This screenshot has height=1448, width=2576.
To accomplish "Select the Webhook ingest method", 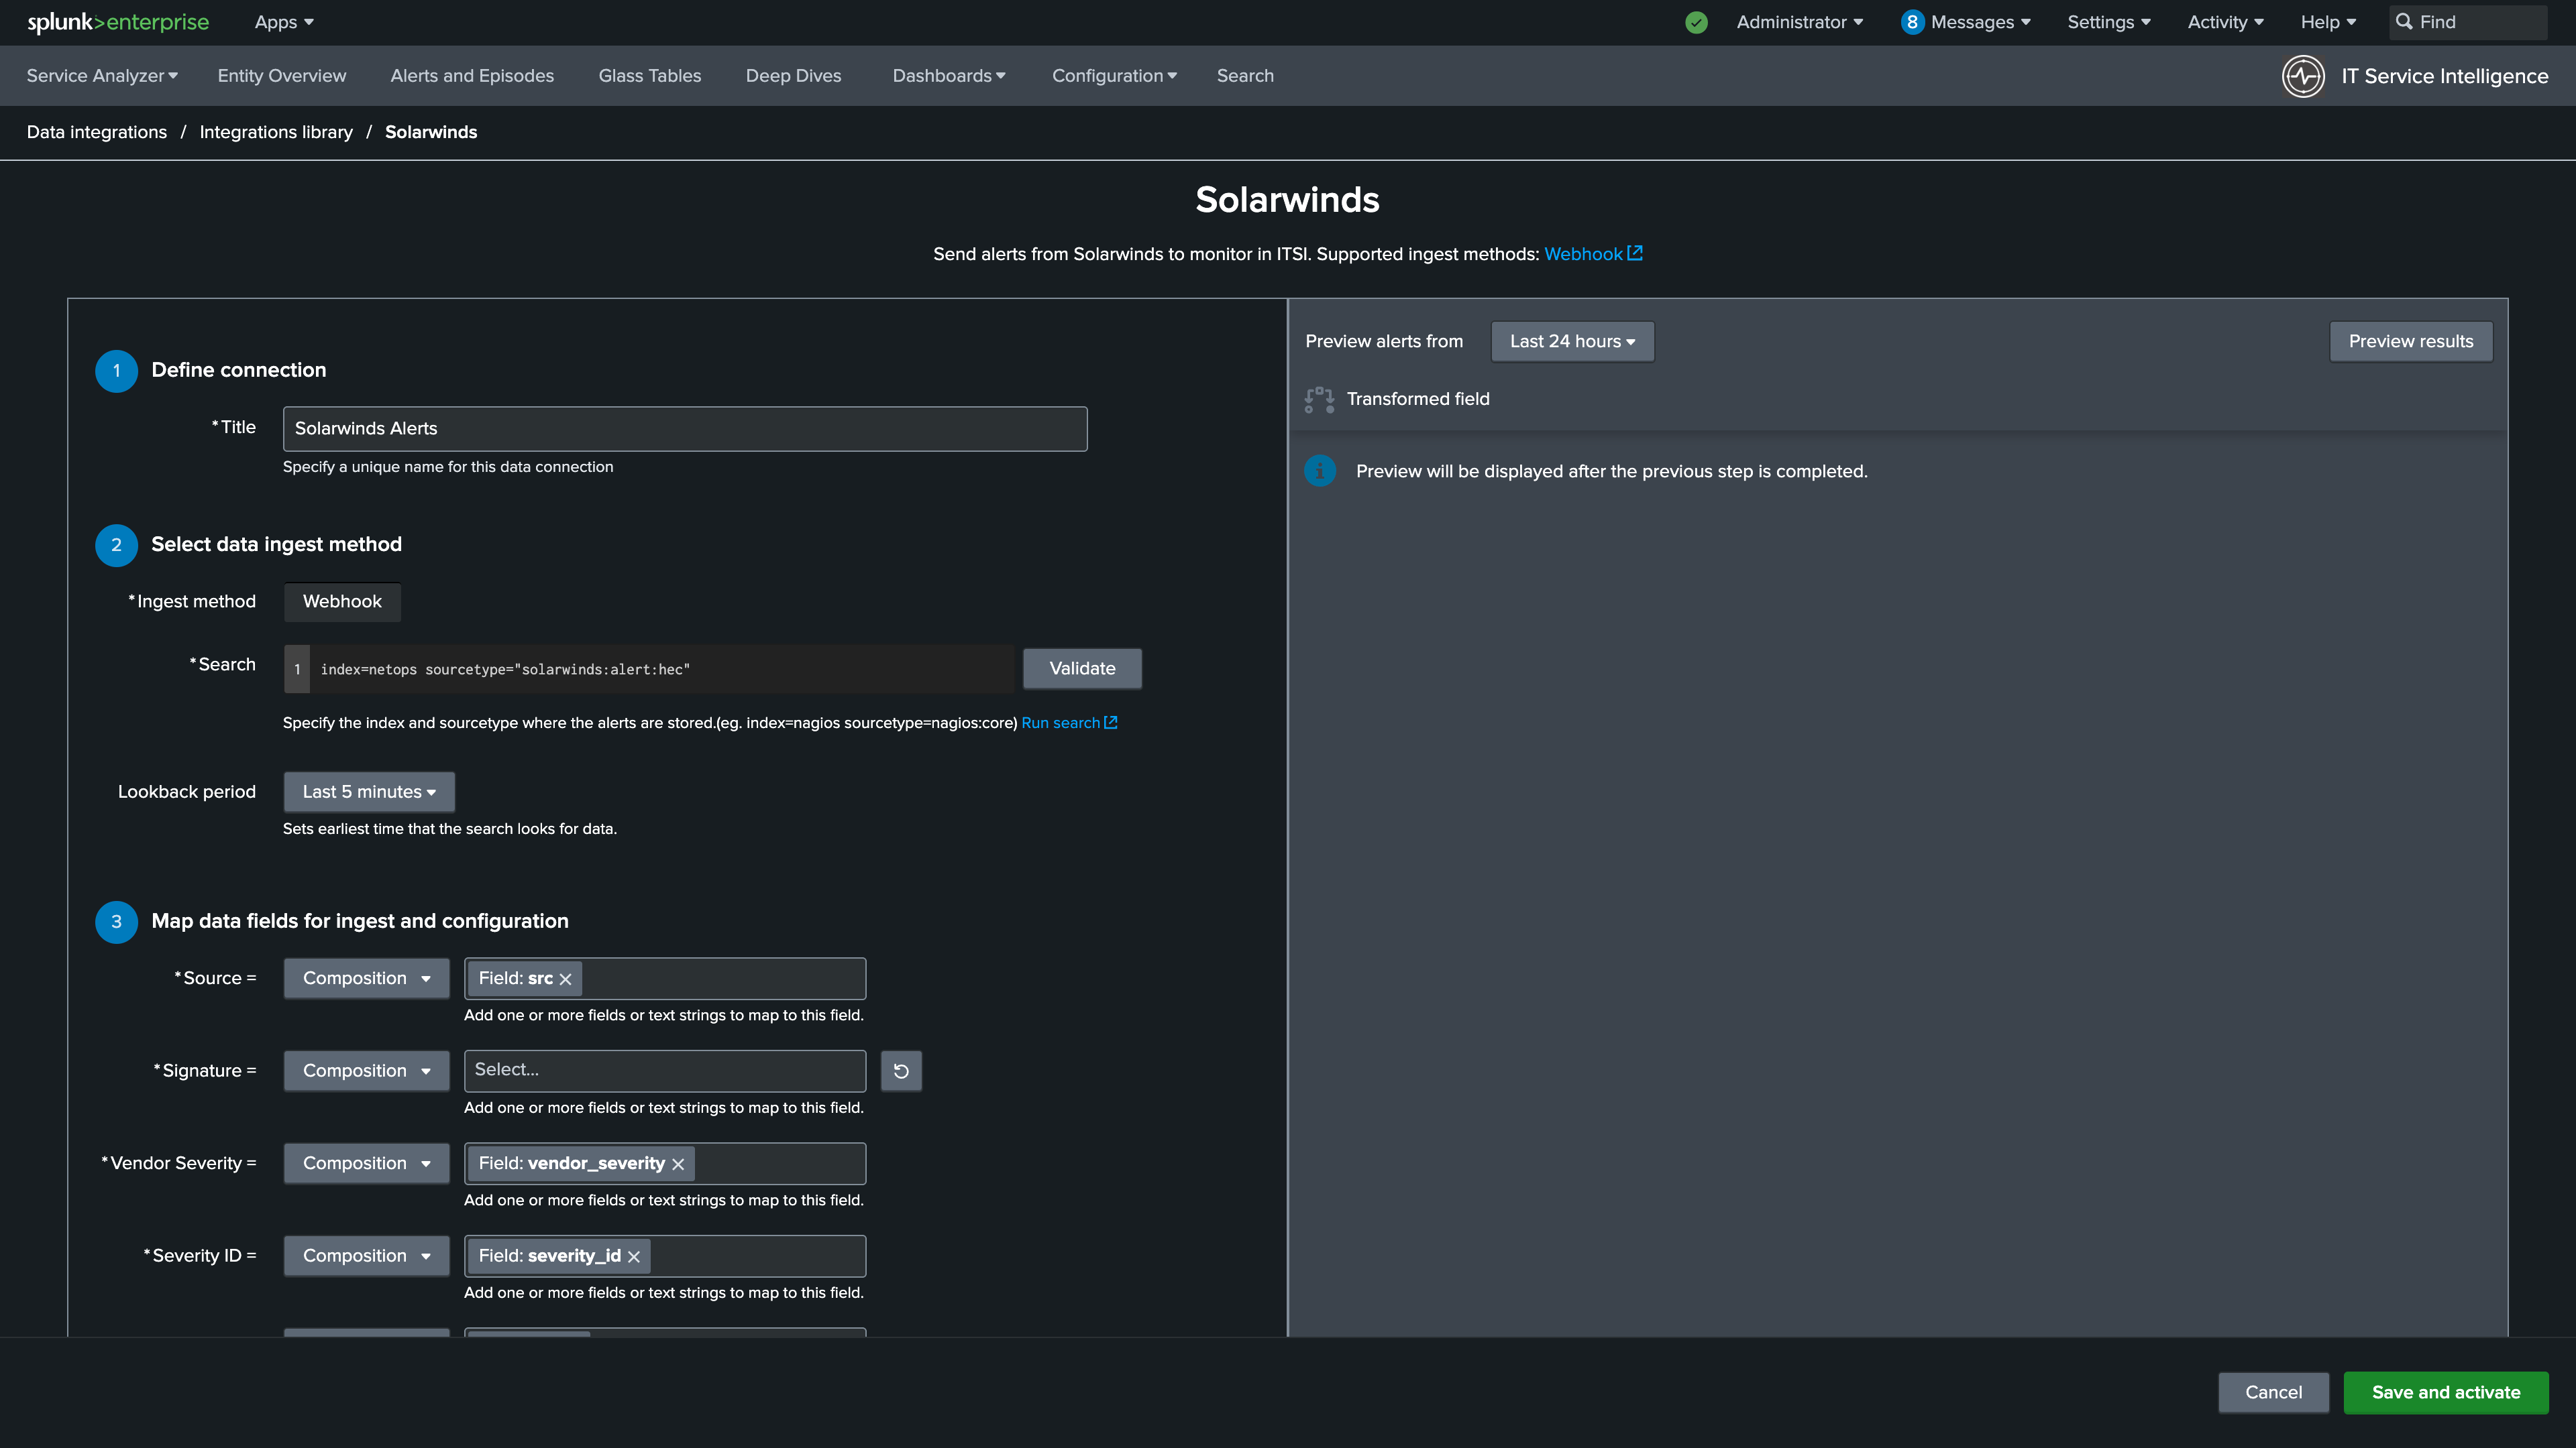I will [x=342, y=601].
